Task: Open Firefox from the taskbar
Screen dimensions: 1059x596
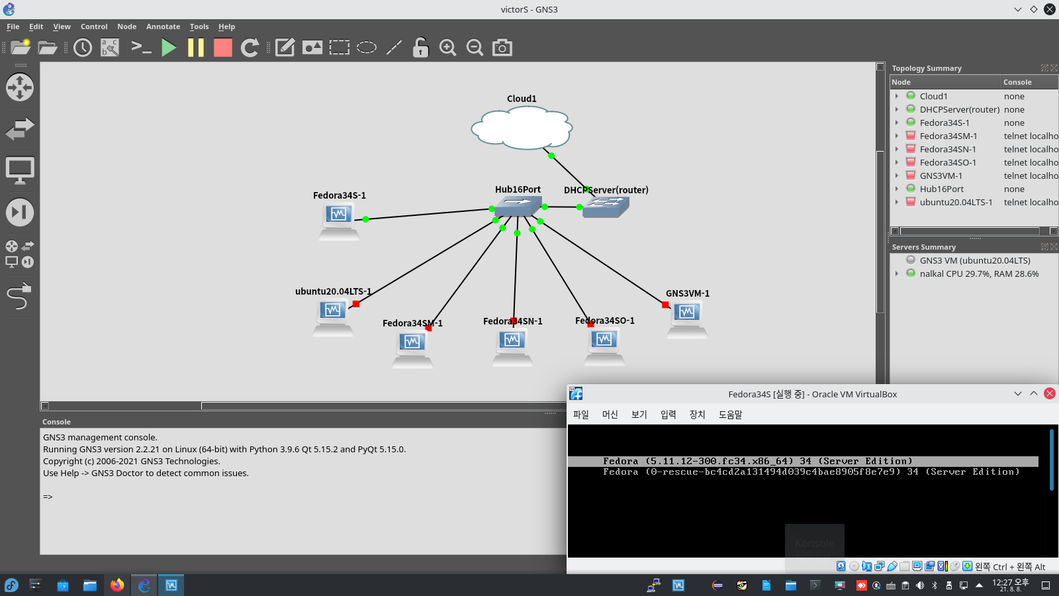Action: pos(117,585)
